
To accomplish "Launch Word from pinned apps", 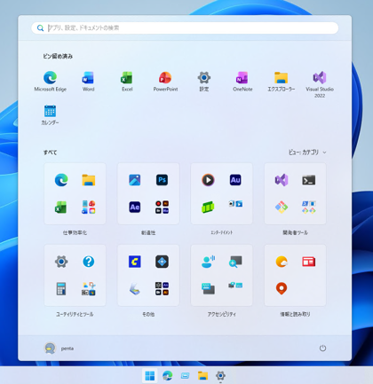I will point(88,82).
